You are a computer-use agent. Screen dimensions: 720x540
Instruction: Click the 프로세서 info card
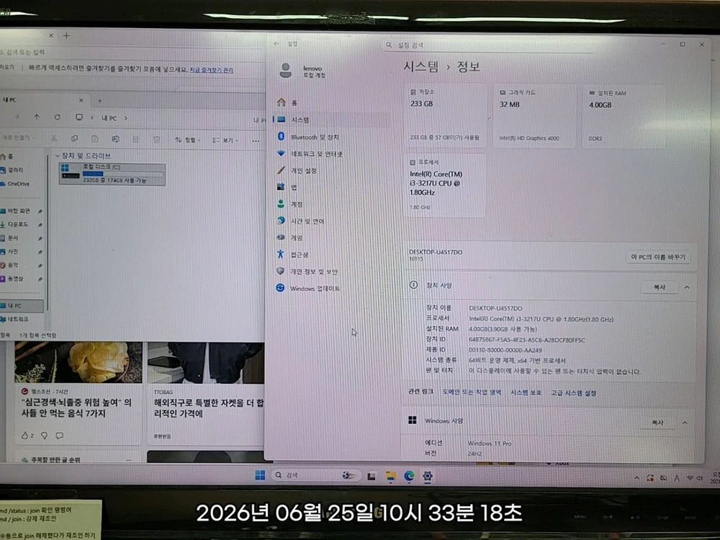(444, 186)
